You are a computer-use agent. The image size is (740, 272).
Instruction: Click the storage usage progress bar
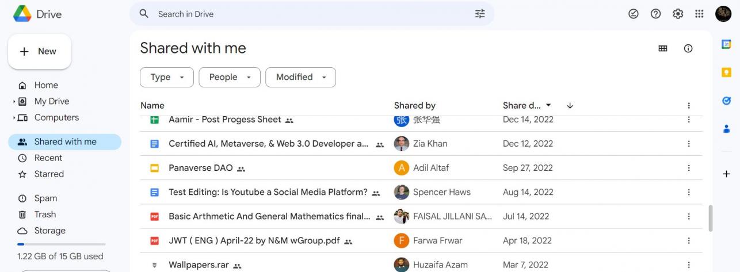[x=61, y=244]
